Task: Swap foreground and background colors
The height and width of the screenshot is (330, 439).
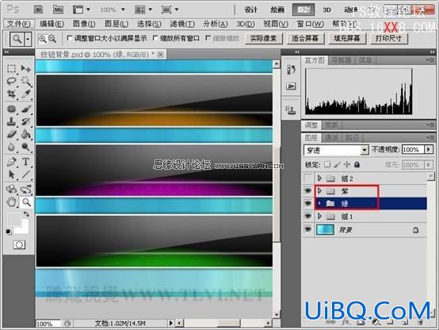Action: coord(27,214)
